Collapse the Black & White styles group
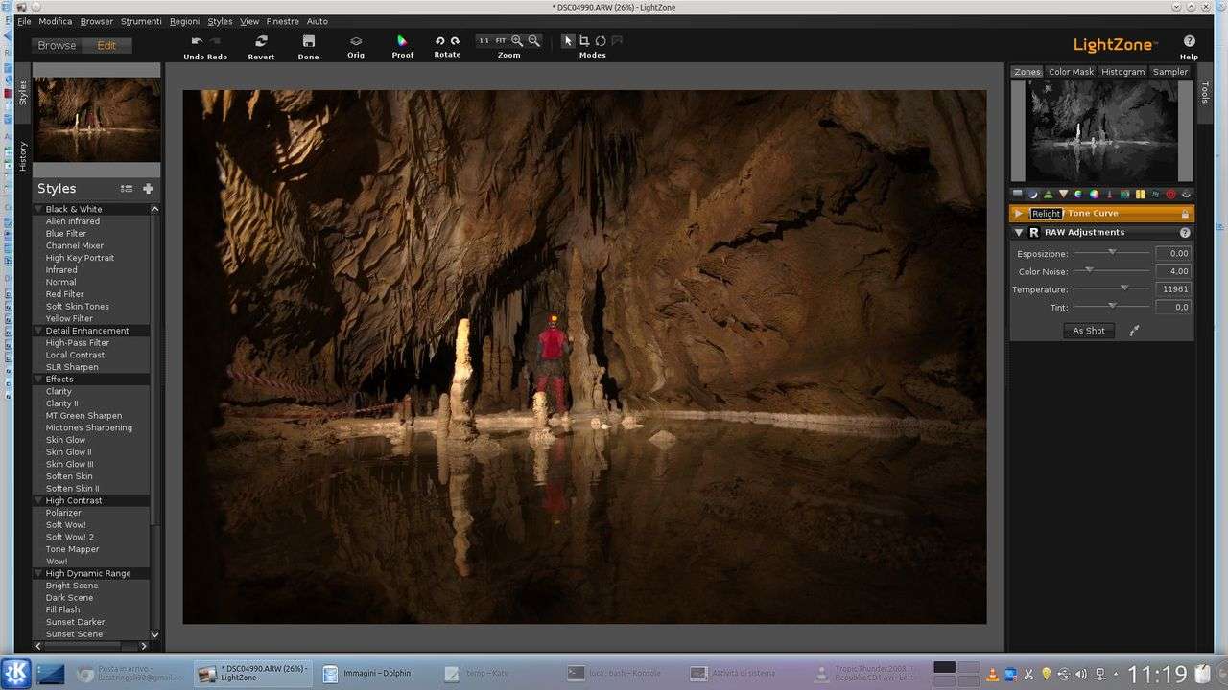Screen dimensions: 1228x690 (39, 209)
